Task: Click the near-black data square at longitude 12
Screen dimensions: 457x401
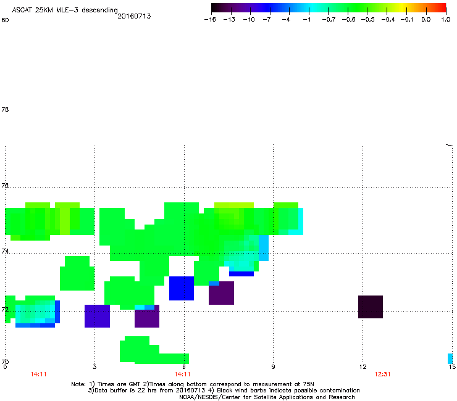Action: (x=371, y=307)
